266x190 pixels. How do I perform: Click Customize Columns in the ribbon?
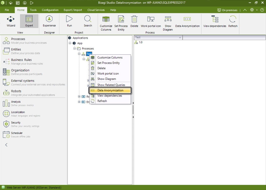click(106, 23)
